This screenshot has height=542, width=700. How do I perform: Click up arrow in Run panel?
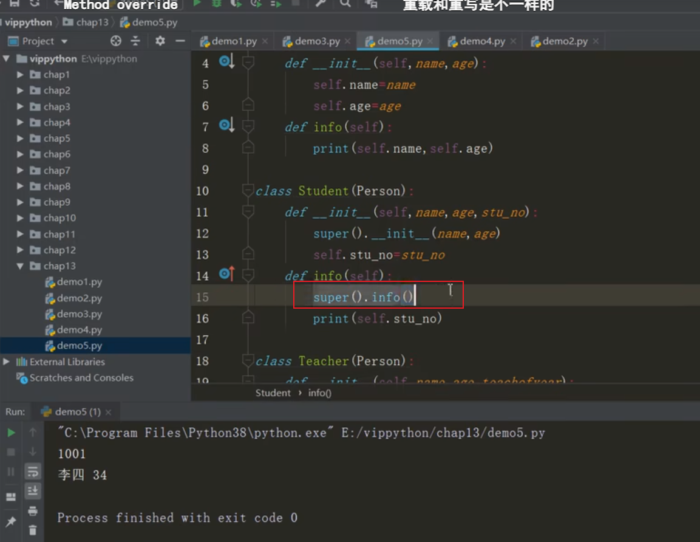tap(33, 432)
